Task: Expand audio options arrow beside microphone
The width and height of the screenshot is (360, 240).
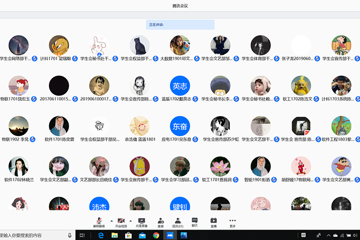Action: click(111, 221)
